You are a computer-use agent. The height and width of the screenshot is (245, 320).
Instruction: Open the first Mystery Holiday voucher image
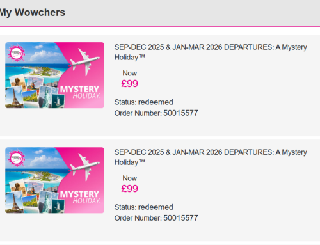55,75
